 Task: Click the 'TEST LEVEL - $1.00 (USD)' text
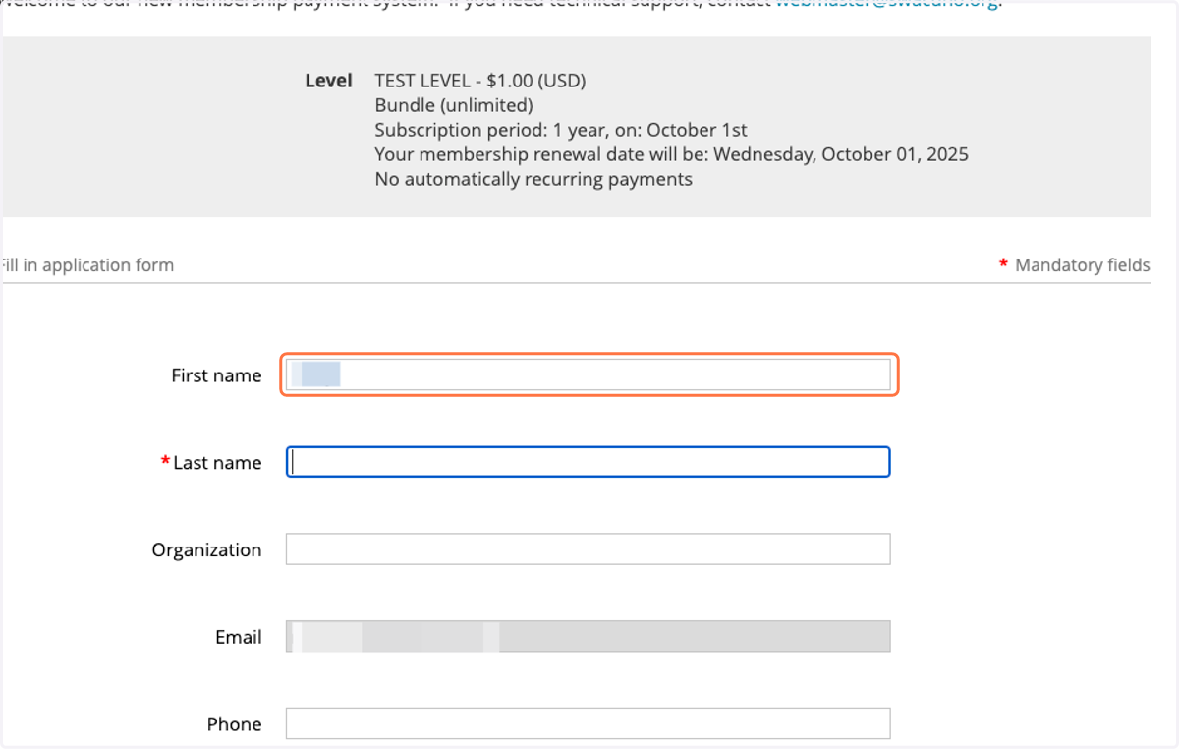click(480, 81)
